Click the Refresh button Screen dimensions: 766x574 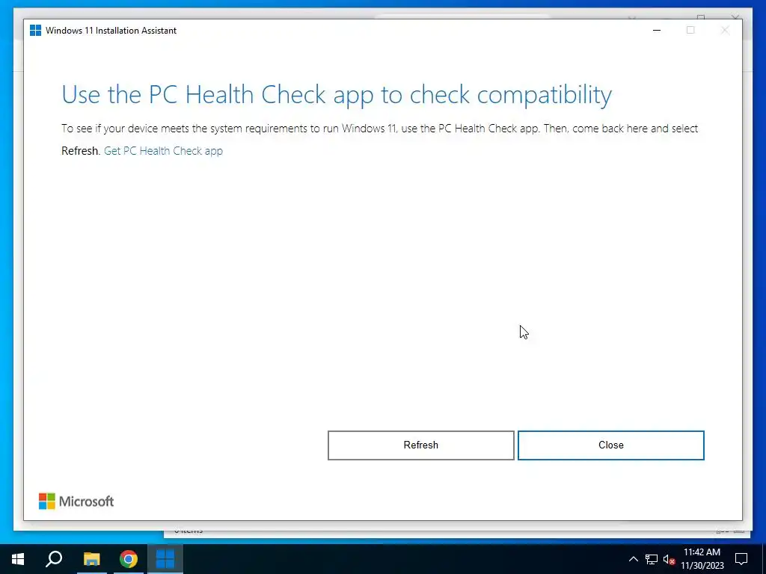pyautogui.click(x=420, y=445)
